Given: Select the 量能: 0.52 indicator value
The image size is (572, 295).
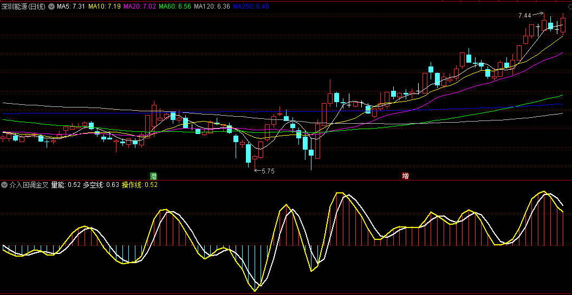Looking at the screenshot, I should click(66, 185).
